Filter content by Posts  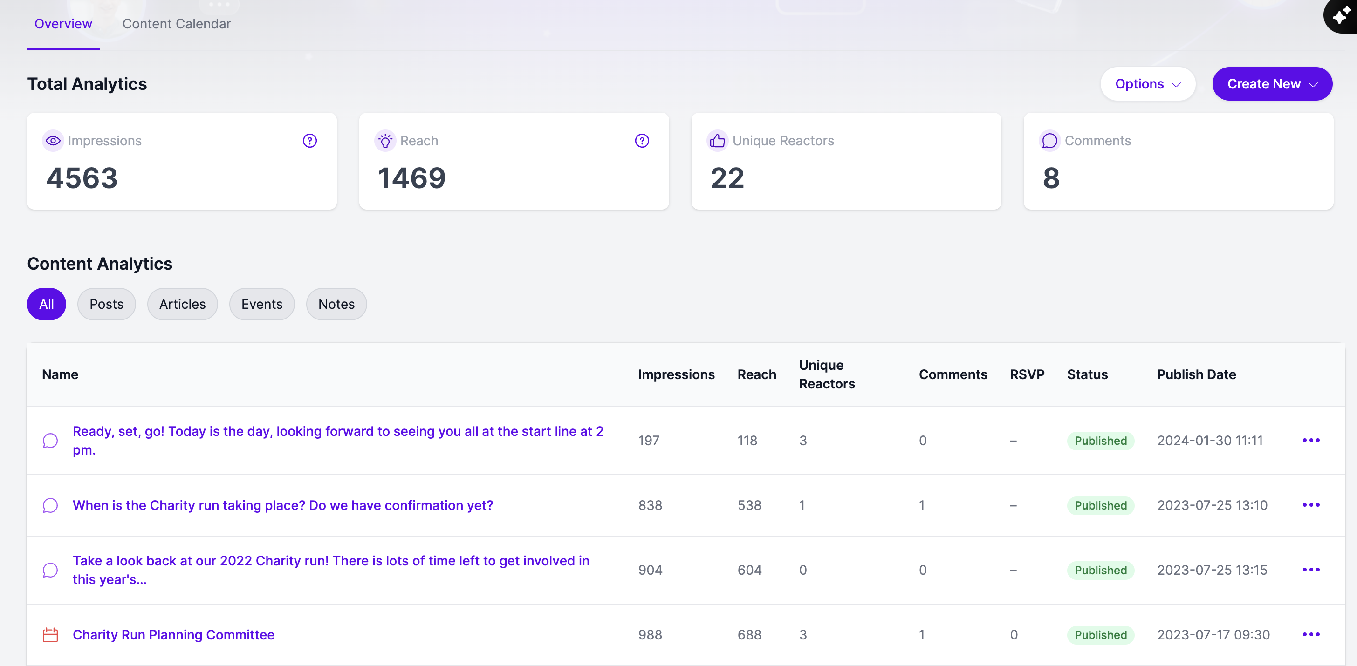coord(106,304)
